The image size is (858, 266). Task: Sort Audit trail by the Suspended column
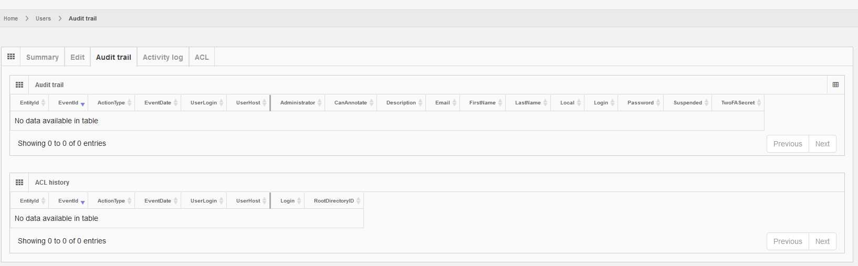(x=687, y=103)
